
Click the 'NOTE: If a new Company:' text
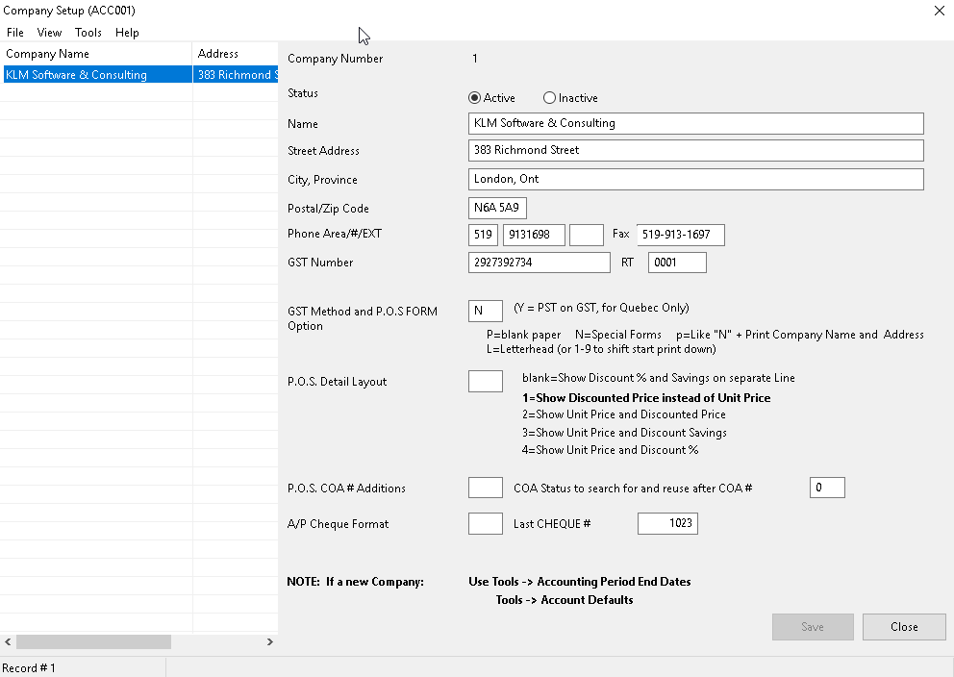pos(355,582)
